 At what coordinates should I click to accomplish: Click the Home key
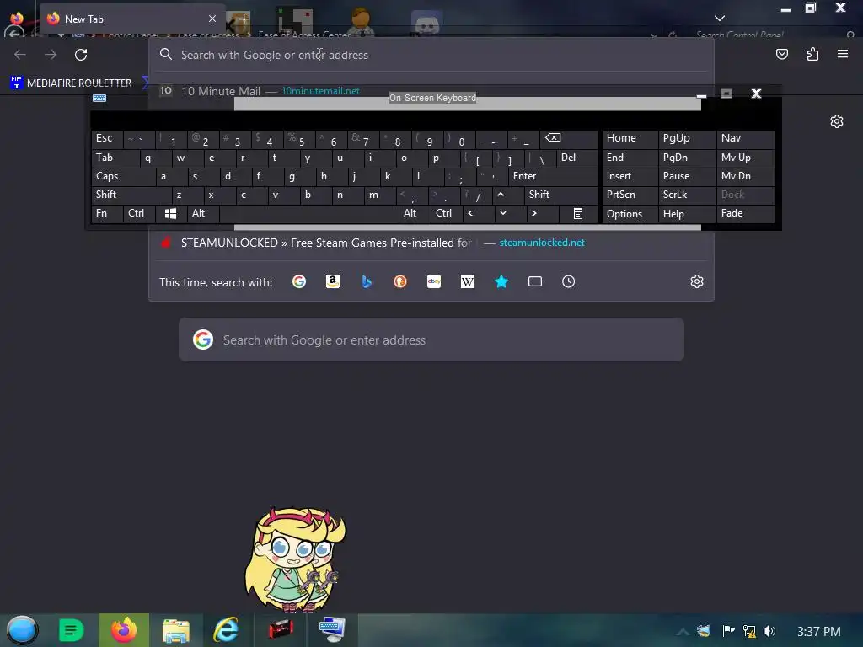tap(630, 139)
